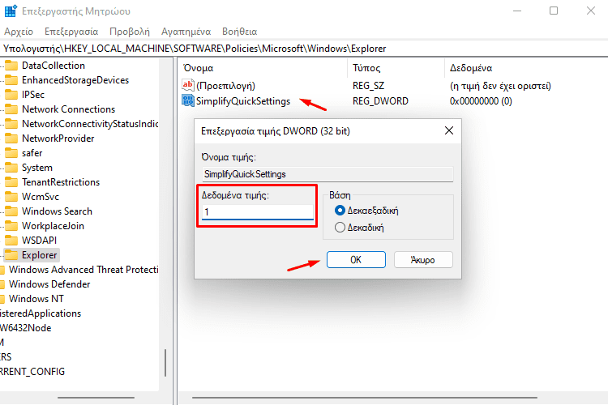Screen dimensions: 608x405
Task: Click the Explorer folder icon
Action: [x=11, y=255]
